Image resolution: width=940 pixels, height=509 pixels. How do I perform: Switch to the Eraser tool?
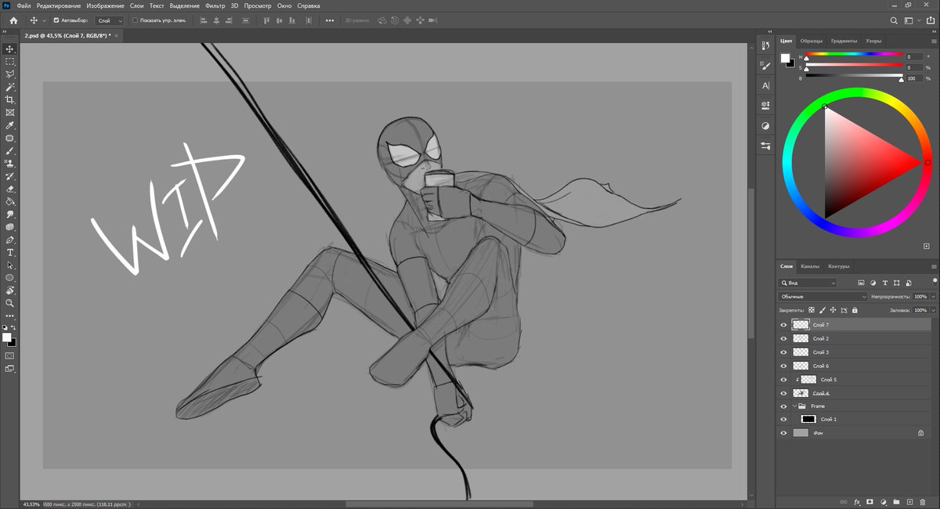tap(9, 187)
